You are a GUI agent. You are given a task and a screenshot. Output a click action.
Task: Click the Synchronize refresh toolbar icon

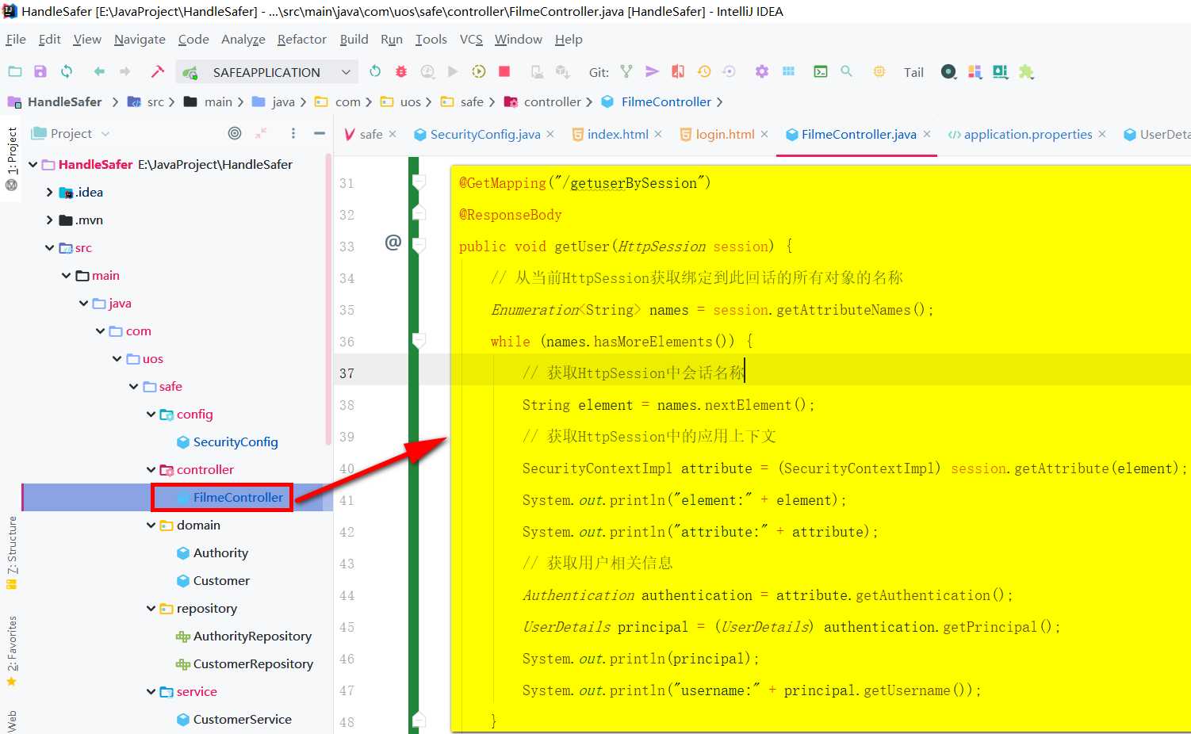point(67,71)
